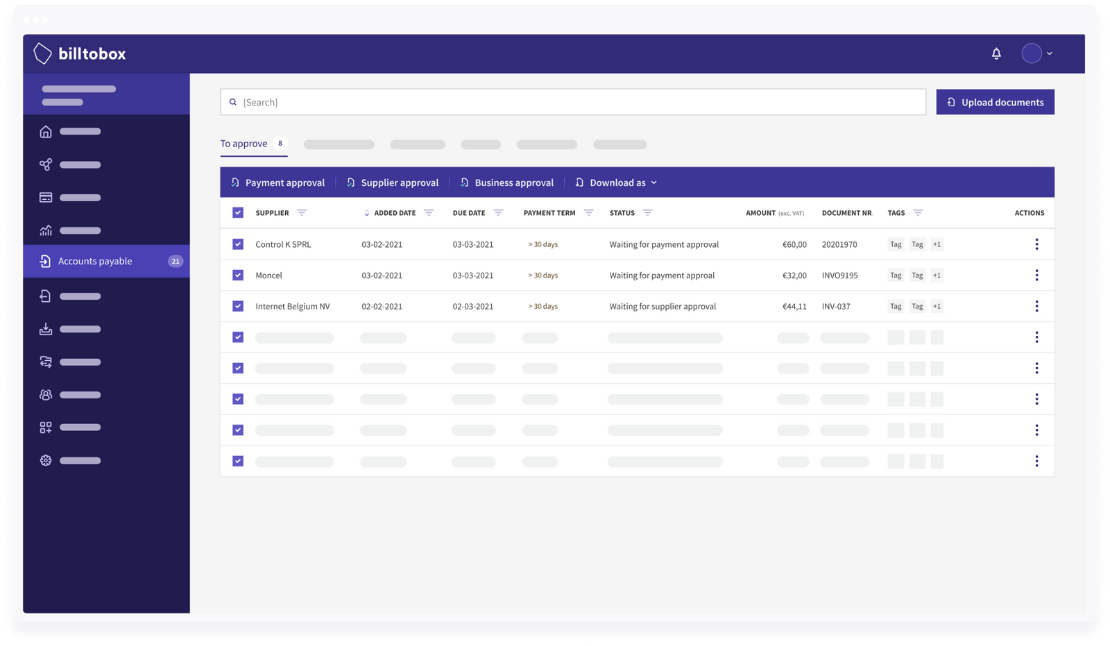
Task: Uncheck the Control K SPRL row checkbox
Action: click(x=238, y=244)
